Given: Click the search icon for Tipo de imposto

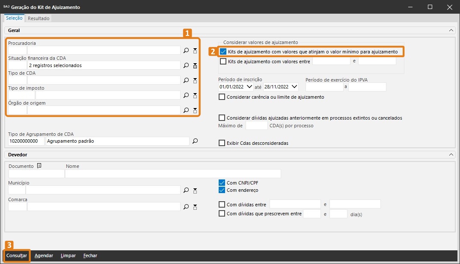Looking at the screenshot, I should tap(186, 95).
